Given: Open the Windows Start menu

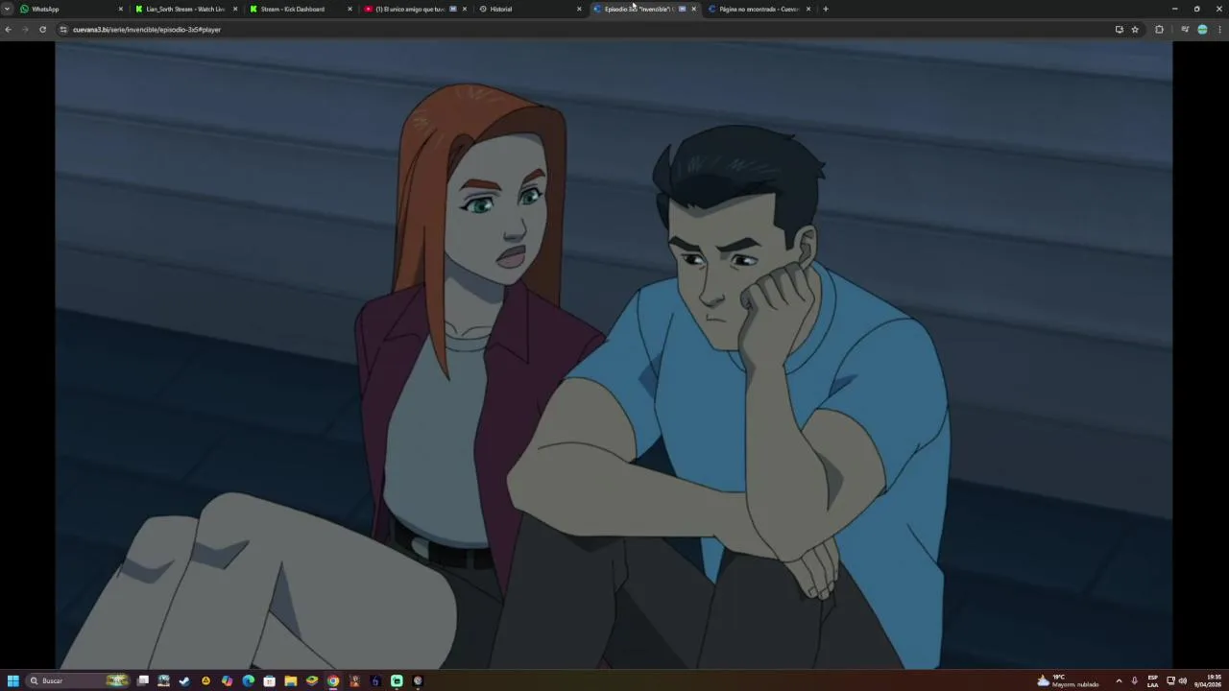Looking at the screenshot, I should coord(12,680).
